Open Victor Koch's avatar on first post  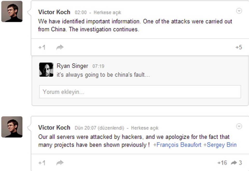pyautogui.click(x=12, y=11)
